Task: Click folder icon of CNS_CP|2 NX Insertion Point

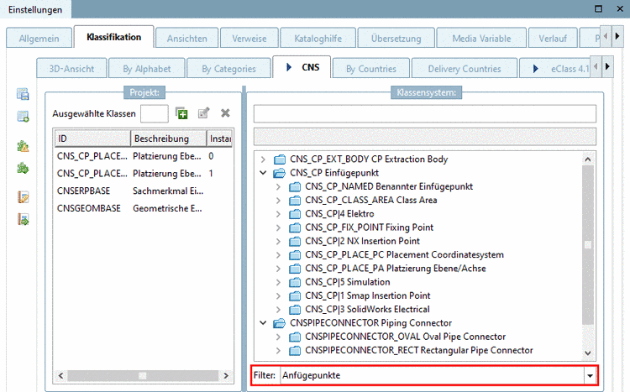Action: (x=295, y=242)
